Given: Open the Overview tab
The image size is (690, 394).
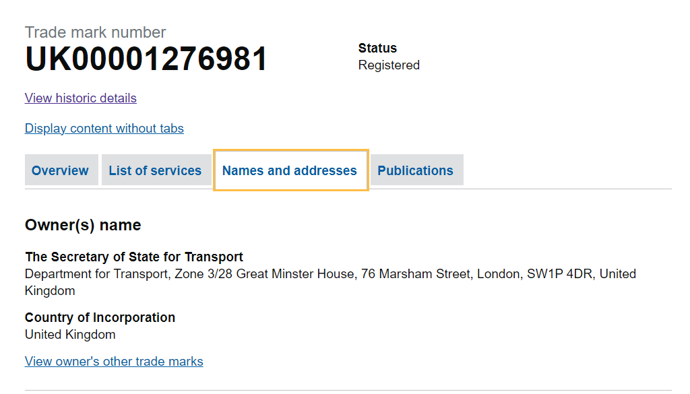Looking at the screenshot, I should pyautogui.click(x=60, y=170).
